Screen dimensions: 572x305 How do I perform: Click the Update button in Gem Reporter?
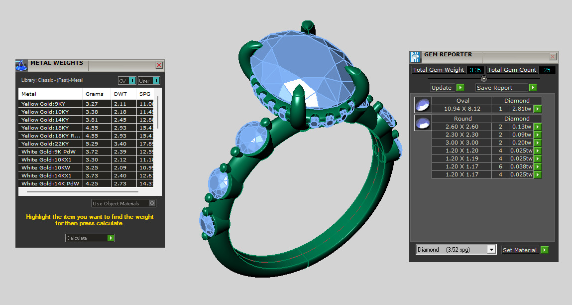click(447, 88)
